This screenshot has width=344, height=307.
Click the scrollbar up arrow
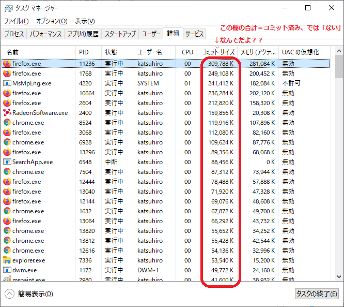point(339,51)
